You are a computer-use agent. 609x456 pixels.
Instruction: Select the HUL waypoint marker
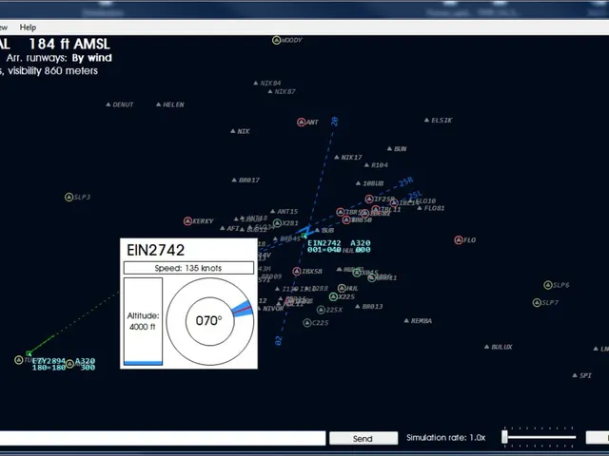pyautogui.click(x=342, y=288)
